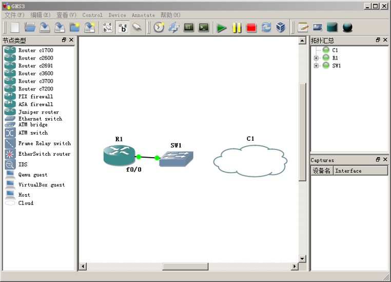Select Cloud node type
Image resolution: width=391 pixels, height=282 pixels.
[26, 203]
